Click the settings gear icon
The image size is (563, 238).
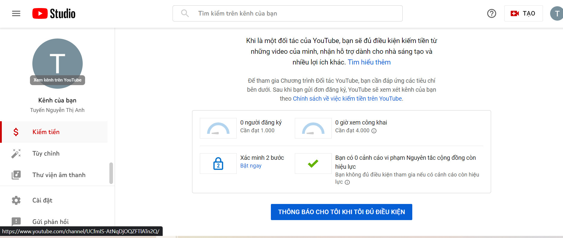click(16, 200)
